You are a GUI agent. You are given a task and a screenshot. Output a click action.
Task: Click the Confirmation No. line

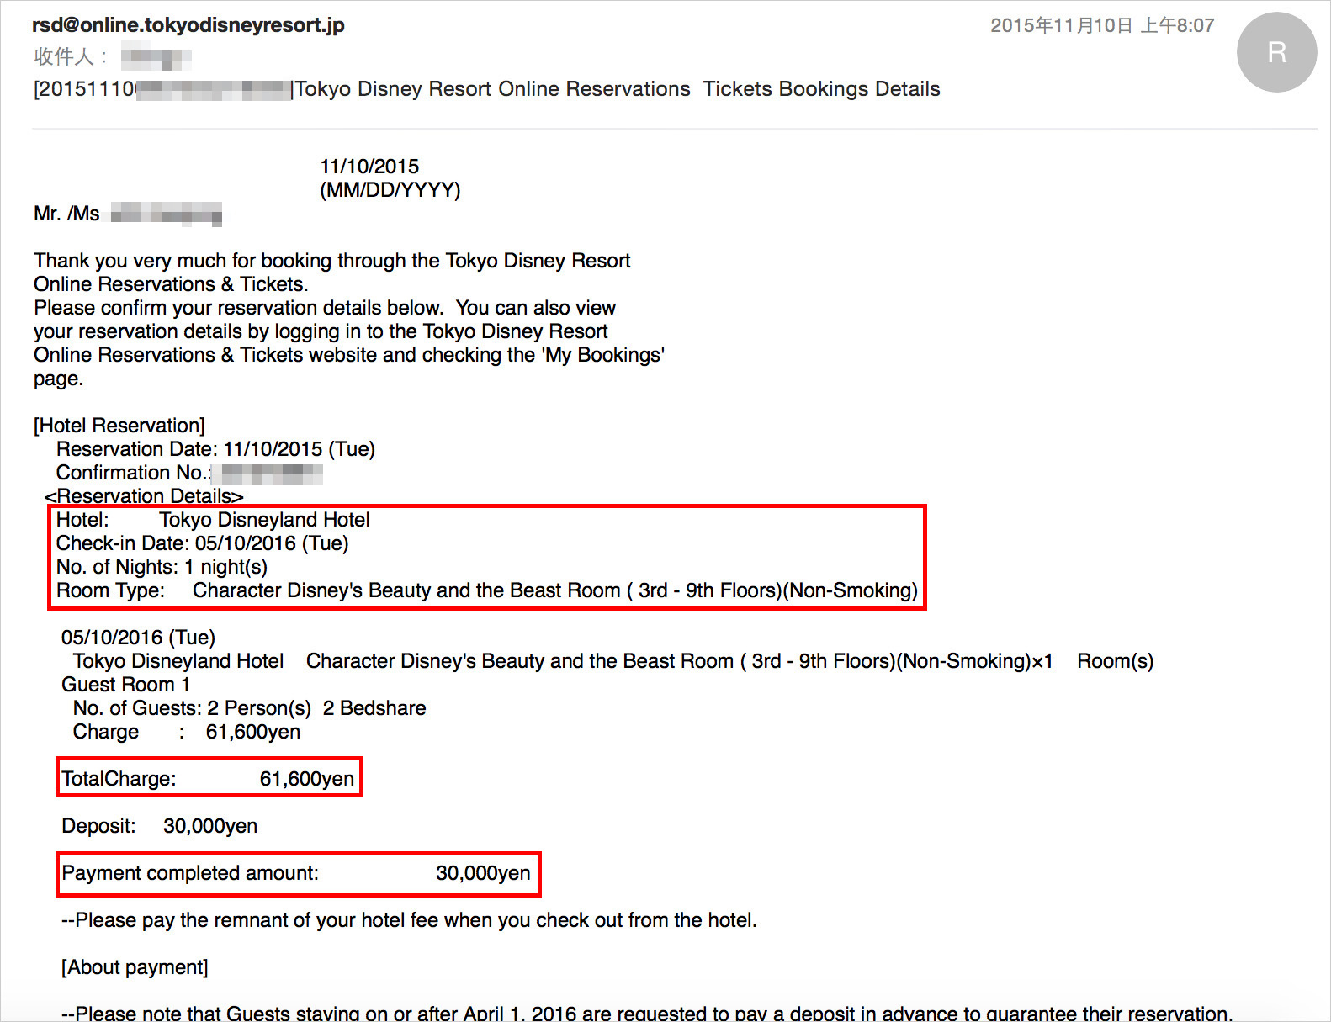coord(189,473)
